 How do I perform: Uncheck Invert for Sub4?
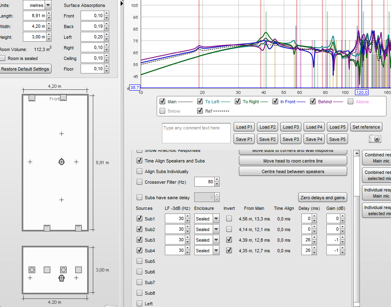229,250
